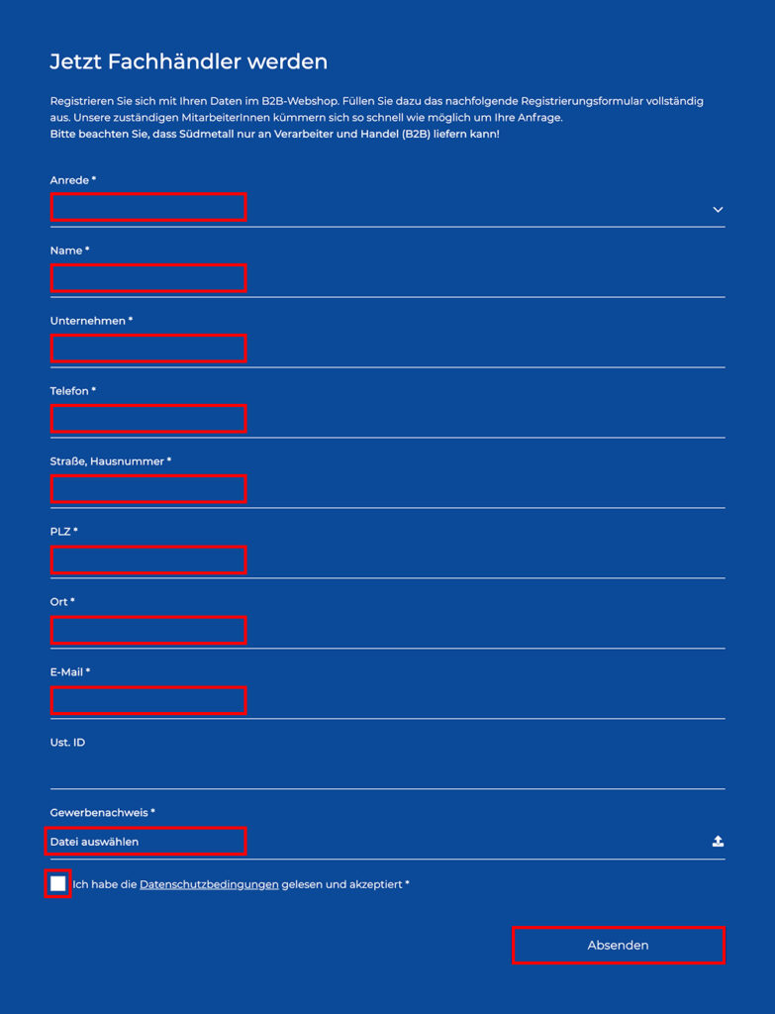Click the 'Gewerbenachweis *' field label

click(x=103, y=813)
